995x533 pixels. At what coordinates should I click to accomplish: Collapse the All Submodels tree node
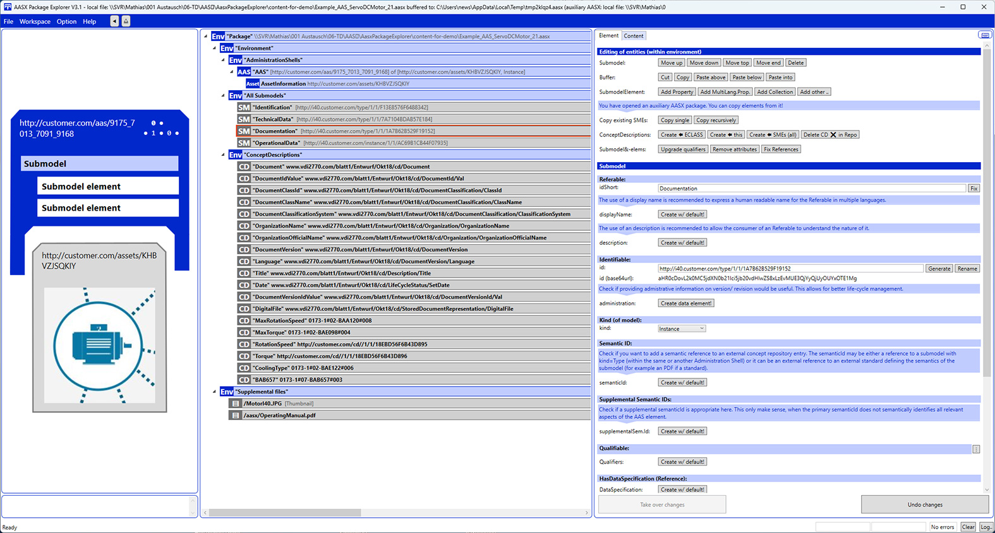click(223, 96)
